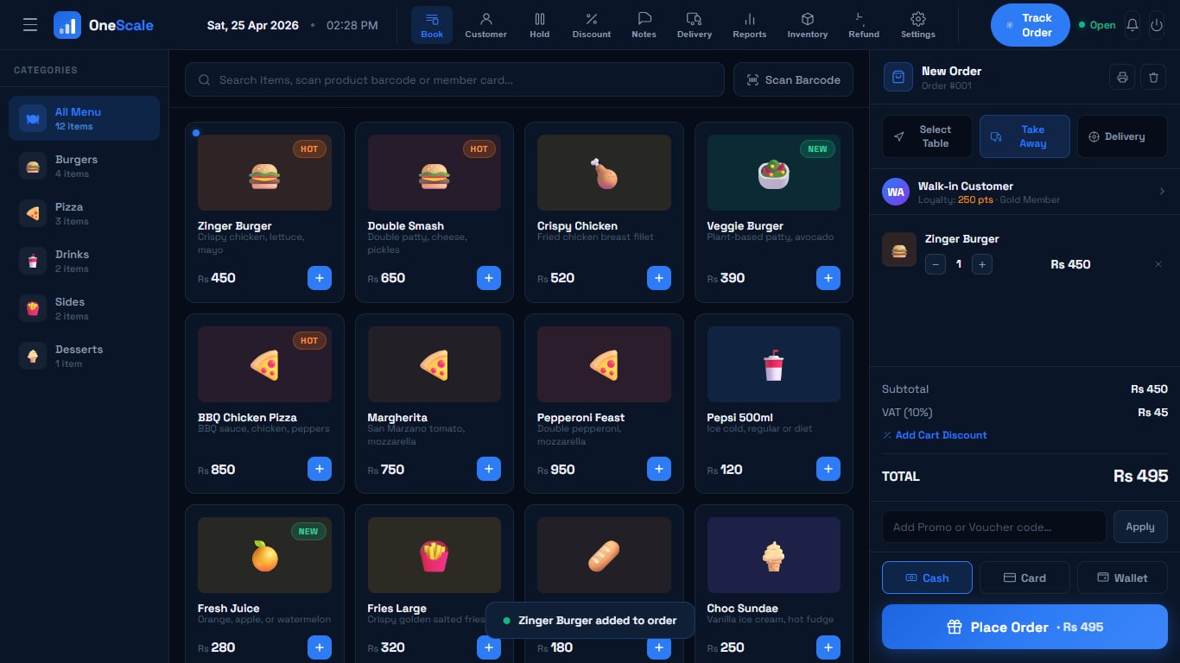1180x663 pixels.
Task: Open the Delivery top bar tab
Action: pos(695,25)
